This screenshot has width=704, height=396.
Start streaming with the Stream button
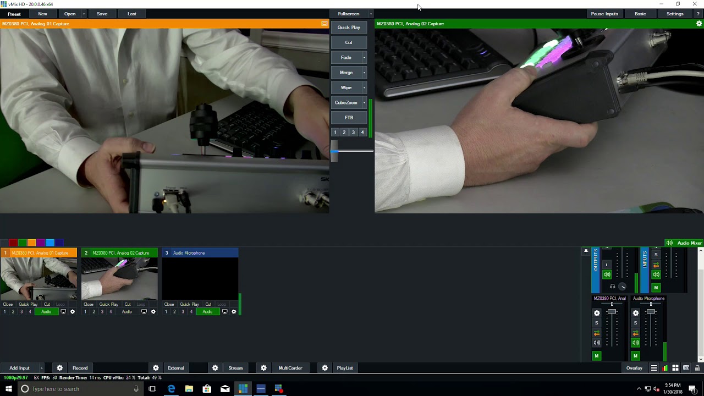point(235,368)
